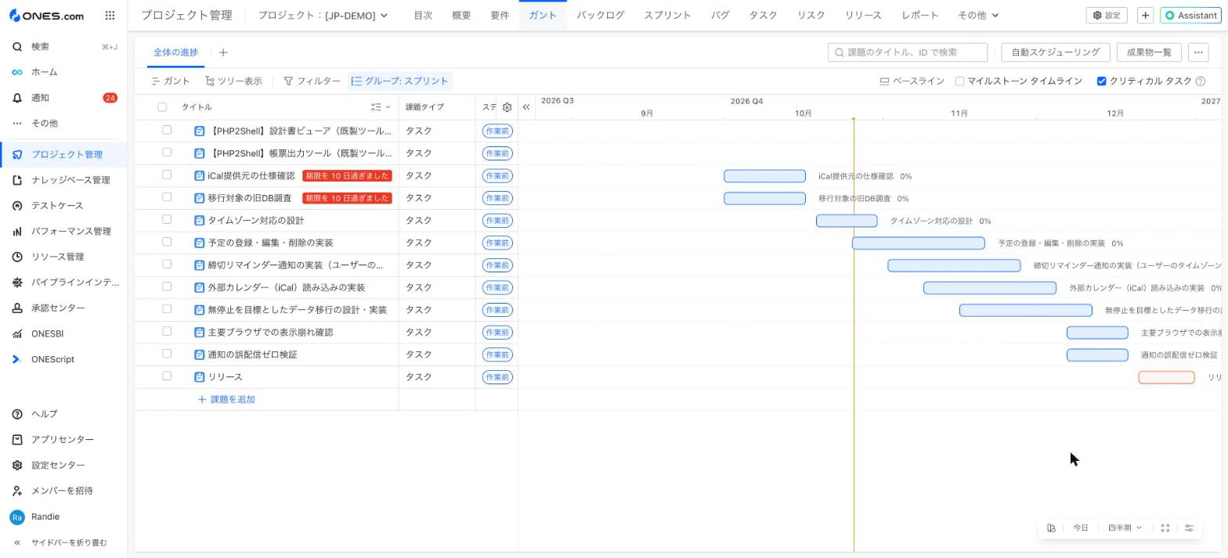Open 承認センター sidebar icon
Image resolution: width=1228 pixels, height=558 pixels.
tap(17, 308)
